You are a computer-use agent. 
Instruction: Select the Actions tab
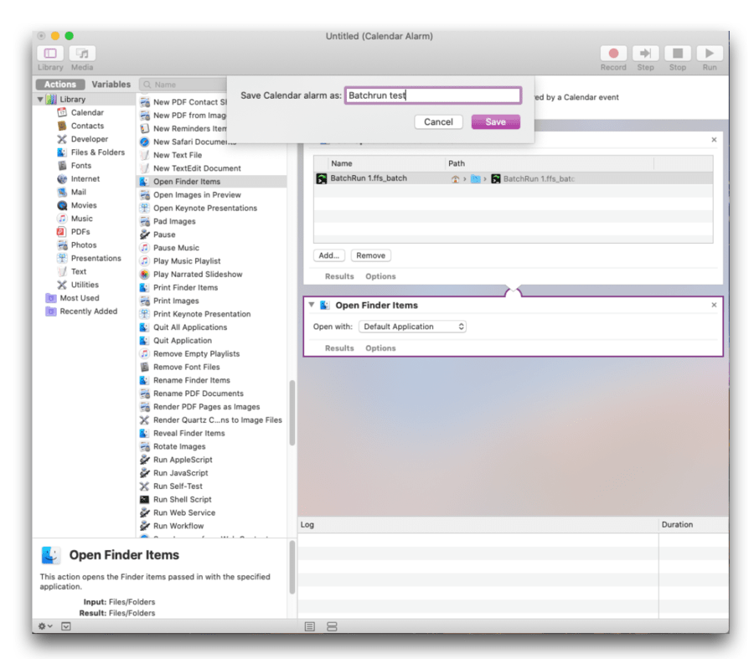coord(59,84)
